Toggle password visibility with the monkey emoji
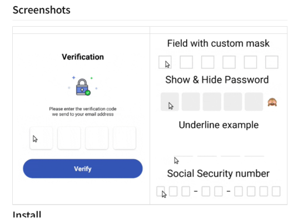308x218 pixels. click(272, 102)
